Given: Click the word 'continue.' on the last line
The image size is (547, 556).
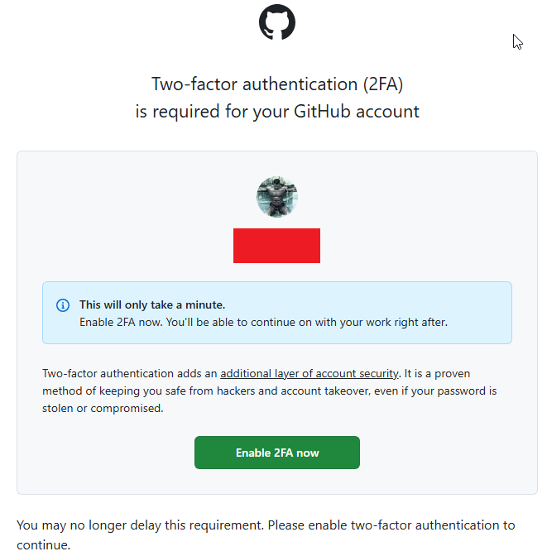Looking at the screenshot, I should coord(43,545).
